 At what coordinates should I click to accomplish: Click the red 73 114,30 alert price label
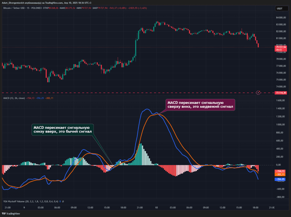tap(281, 92)
